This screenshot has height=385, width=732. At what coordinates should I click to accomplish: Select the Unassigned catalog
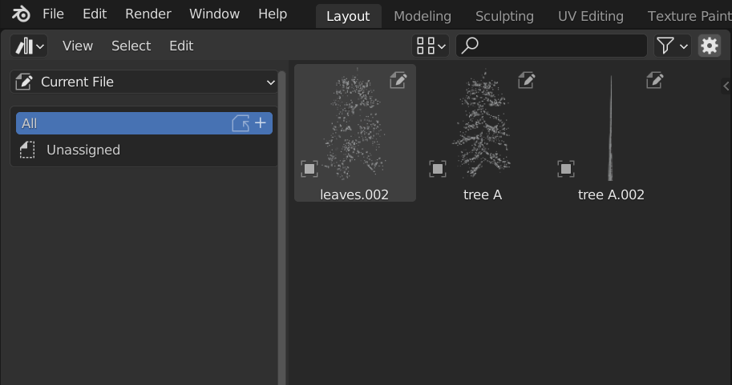[x=144, y=150]
